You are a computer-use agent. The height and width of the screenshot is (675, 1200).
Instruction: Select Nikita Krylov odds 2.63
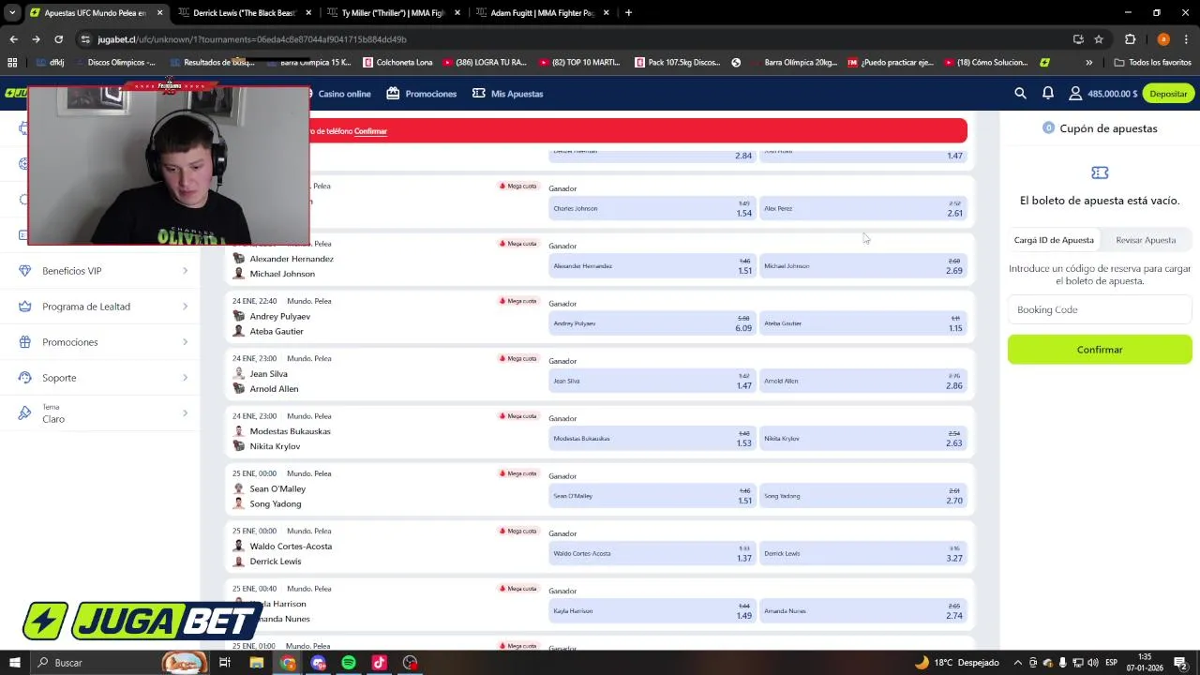tap(862, 439)
